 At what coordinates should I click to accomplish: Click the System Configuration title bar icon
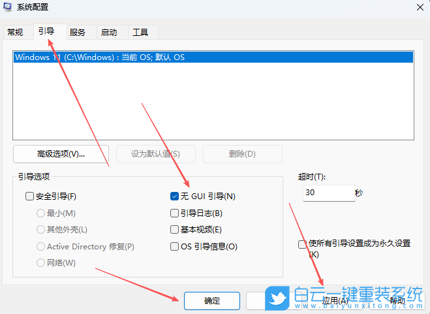point(7,7)
